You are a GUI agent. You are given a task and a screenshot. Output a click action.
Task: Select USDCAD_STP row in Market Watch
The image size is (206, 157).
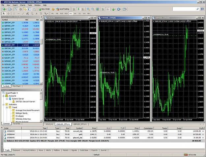click(20, 71)
